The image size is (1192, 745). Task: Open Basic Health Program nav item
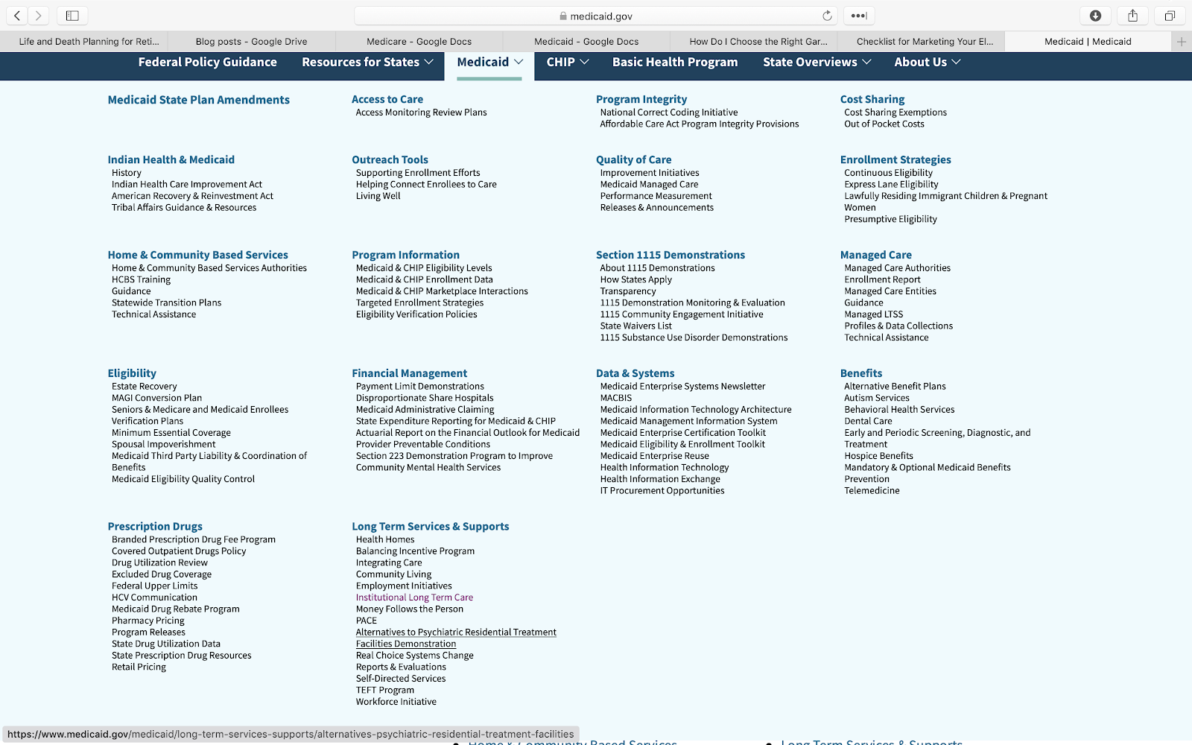(x=675, y=63)
